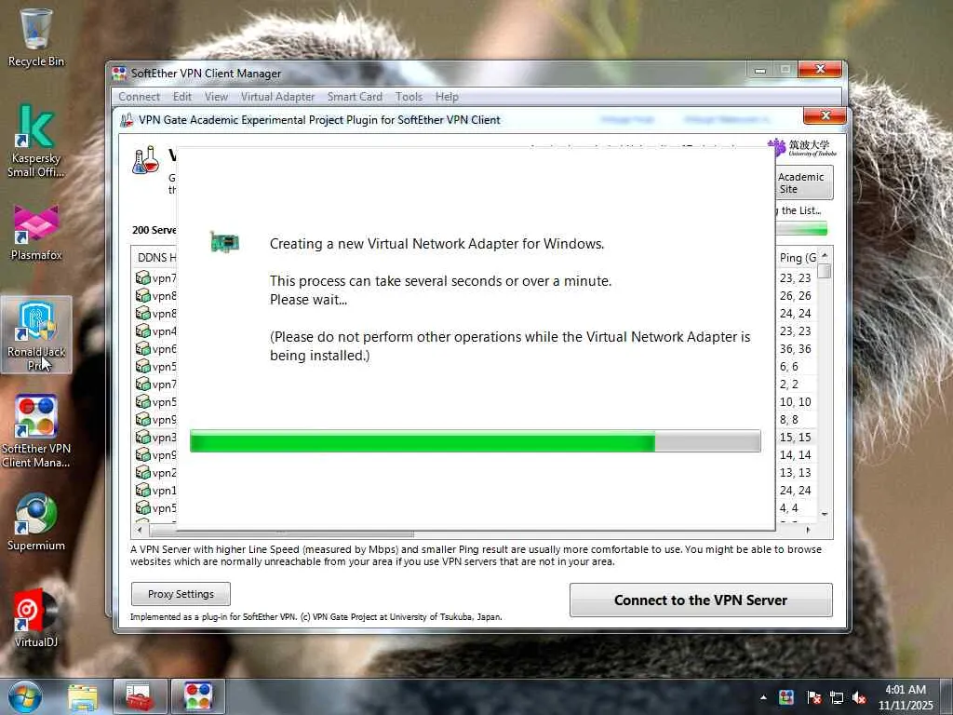Viewport: 953px width, 715px height.
Task: Select the server row with ping 14, 14
Action: [x=796, y=454]
